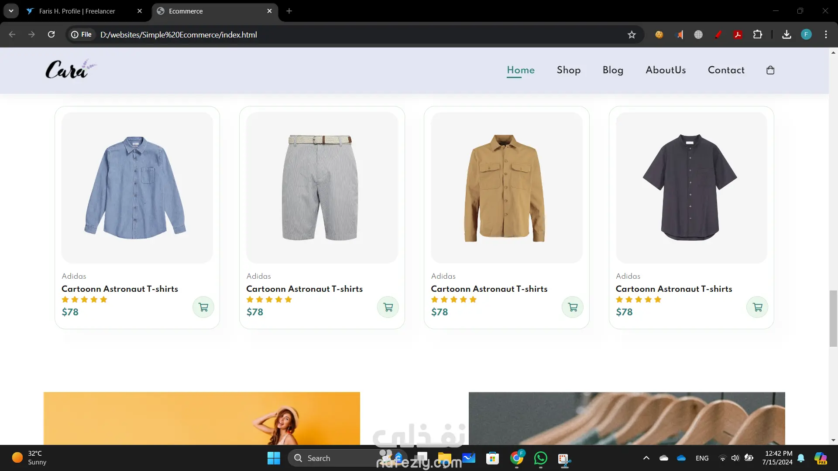Image resolution: width=838 pixels, height=471 pixels.
Task: Add striped shorts to cart
Action: 388,307
